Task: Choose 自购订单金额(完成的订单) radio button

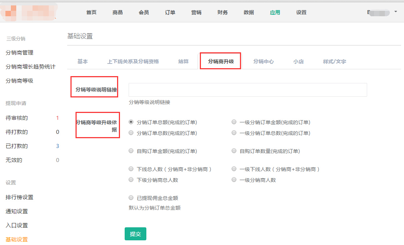Action: [131, 151]
